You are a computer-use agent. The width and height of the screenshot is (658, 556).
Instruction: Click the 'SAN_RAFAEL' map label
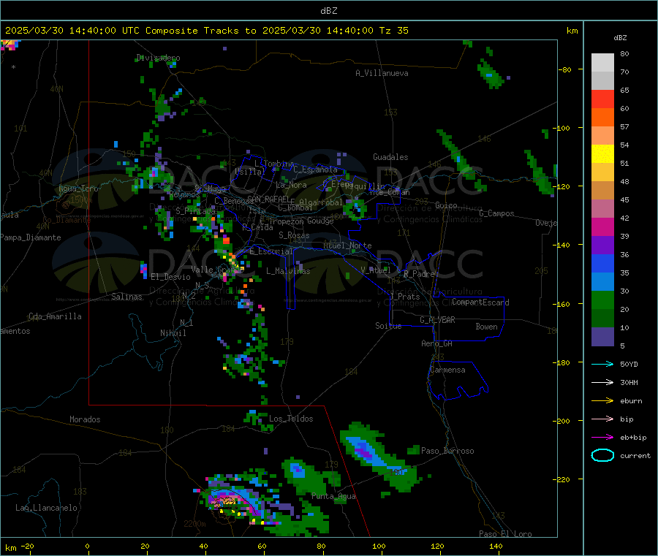click(x=269, y=199)
